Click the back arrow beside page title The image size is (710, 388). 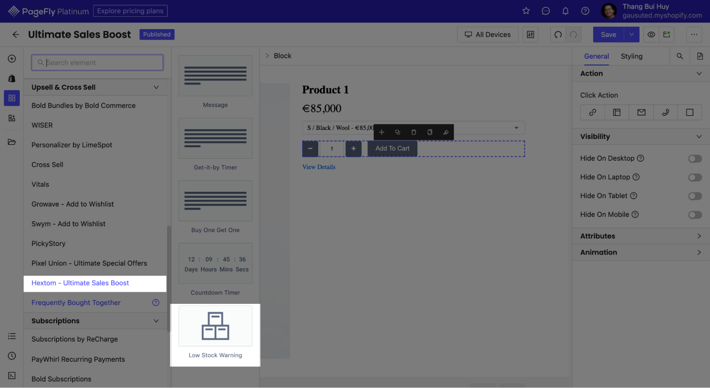(x=16, y=34)
